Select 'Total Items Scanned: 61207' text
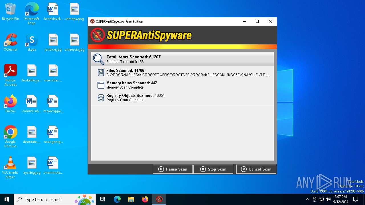The height and width of the screenshot is (205, 365). point(133,57)
